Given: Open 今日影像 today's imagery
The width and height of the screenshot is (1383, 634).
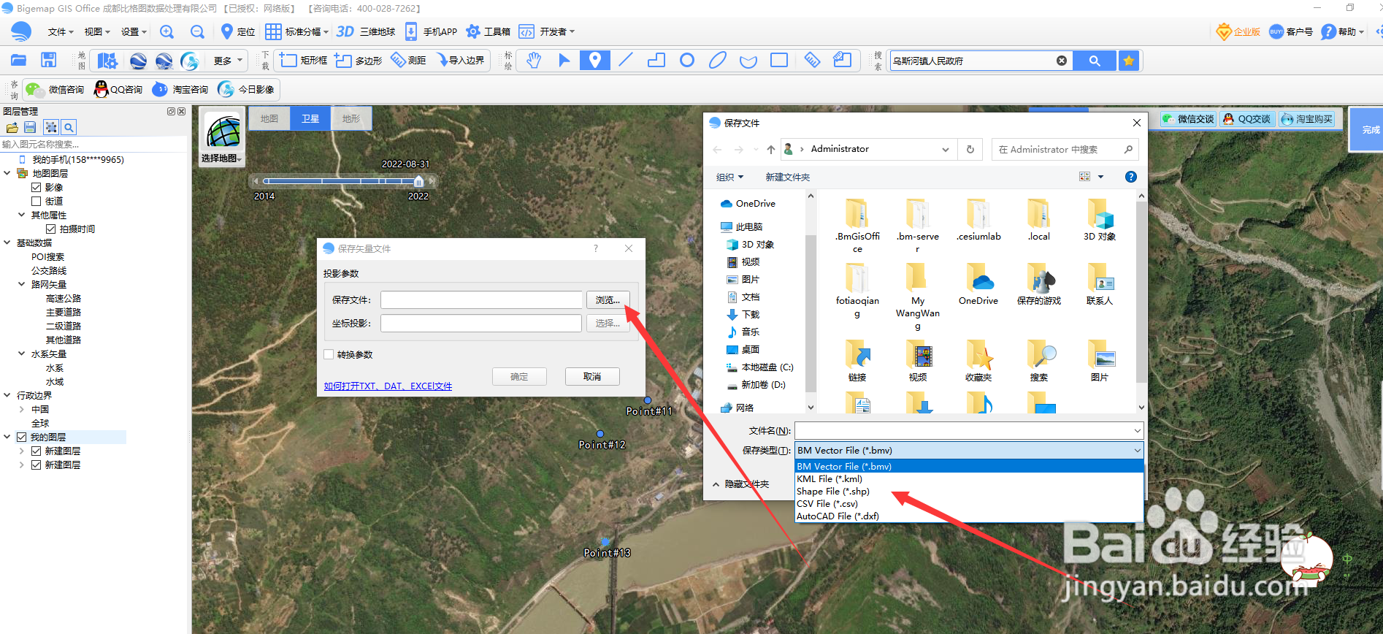Looking at the screenshot, I should point(247,89).
